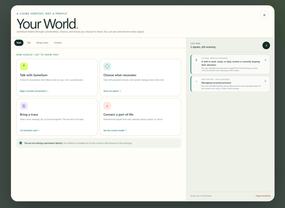Click the quote icon on Talk with SameSum
This screenshot has height=208, width=285.
tap(24, 66)
